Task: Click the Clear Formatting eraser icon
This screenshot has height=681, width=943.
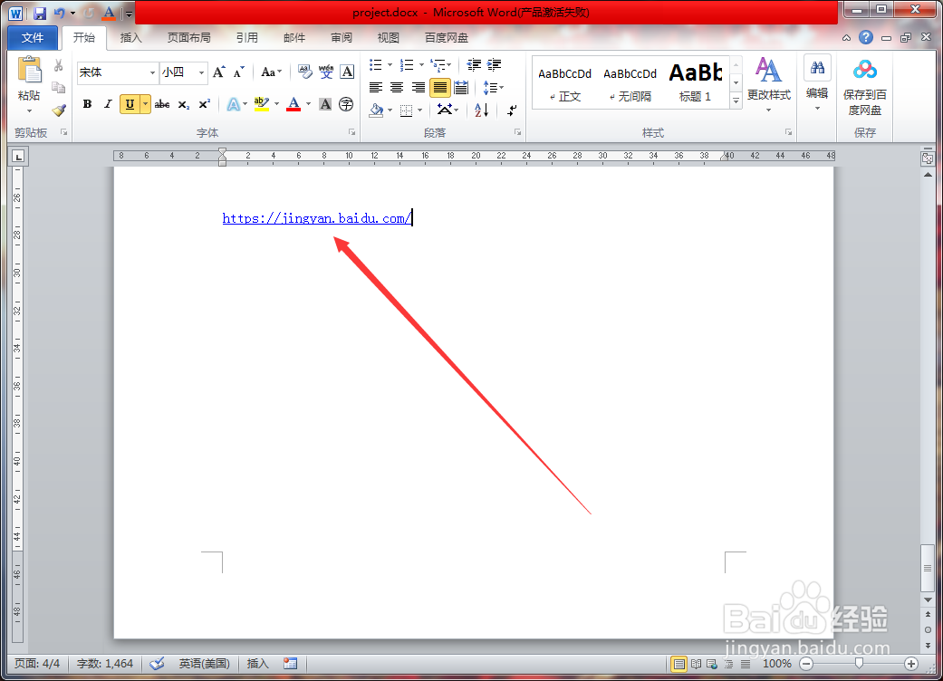Action: (305, 72)
